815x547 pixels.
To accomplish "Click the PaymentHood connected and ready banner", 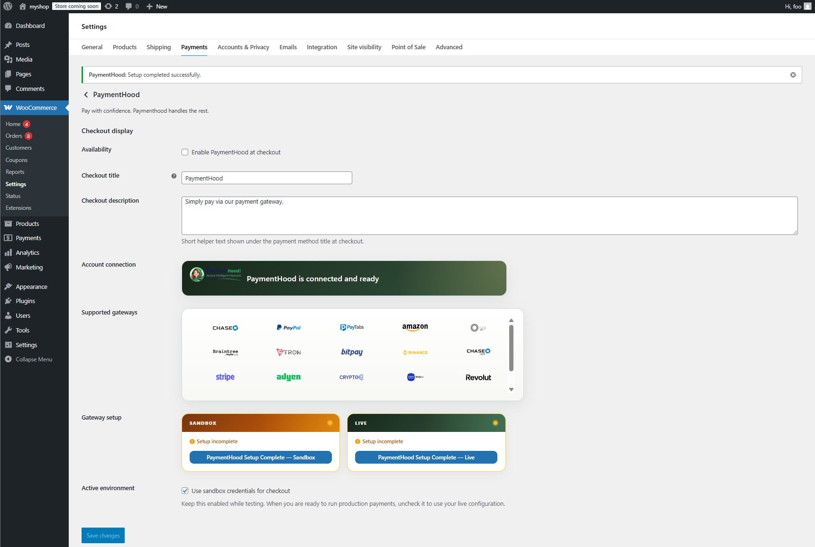I will coord(344,278).
